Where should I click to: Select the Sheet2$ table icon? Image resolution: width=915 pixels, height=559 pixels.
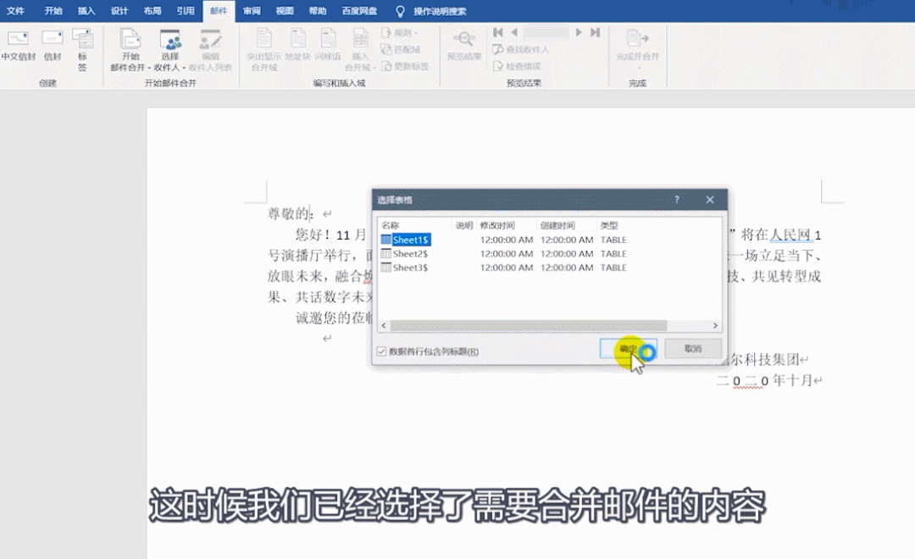386,254
